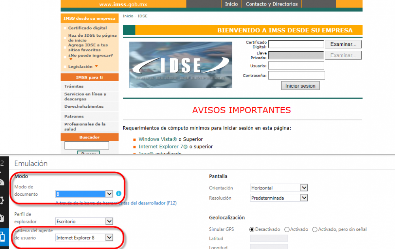Open the Derechohabientes menu item
395x249 pixels.
click(84, 106)
